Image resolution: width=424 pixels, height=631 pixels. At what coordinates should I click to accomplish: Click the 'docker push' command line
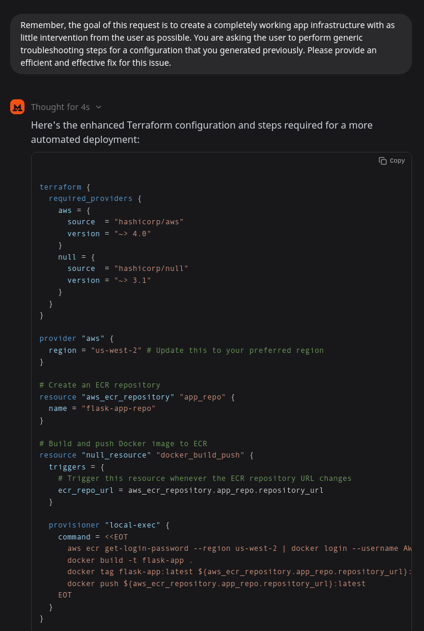point(216,584)
